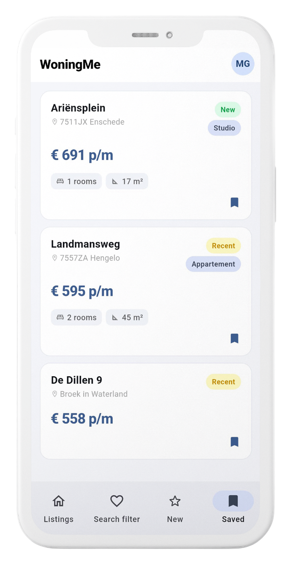Image resolution: width=301 pixels, height=568 pixels.
Task: Click the Recent badge on De Dillen 9
Action: coord(223,381)
